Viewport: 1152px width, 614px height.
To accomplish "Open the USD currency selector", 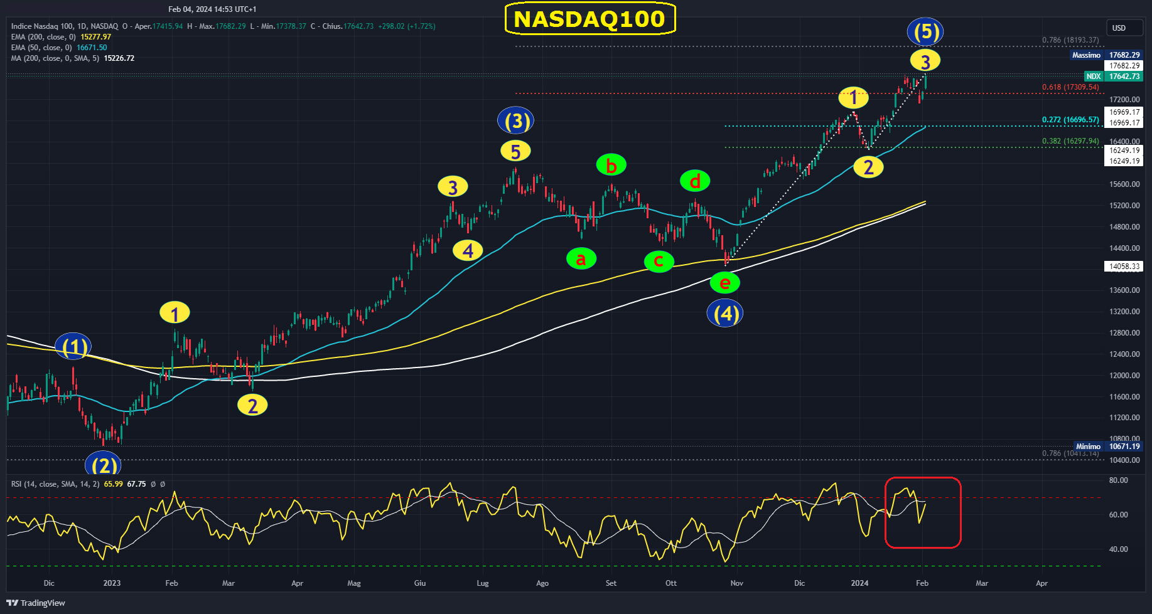I will coord(1125,28).
